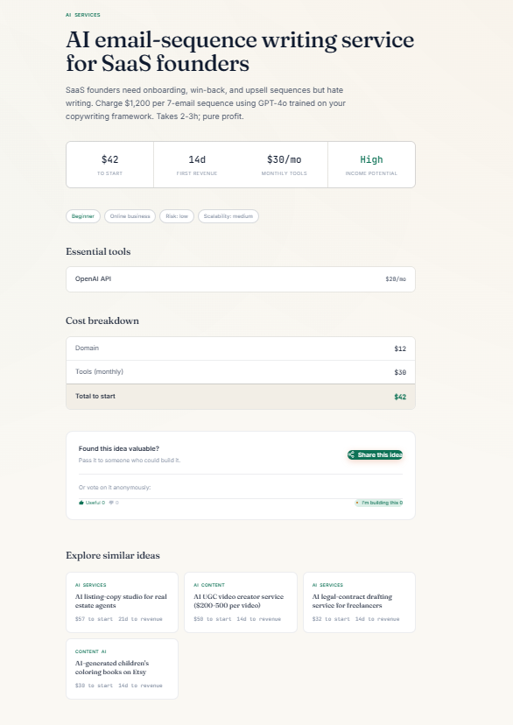The image size is (513, 725).
Task: Open AI-generated children's coloring books card
Action: (122, 669)
